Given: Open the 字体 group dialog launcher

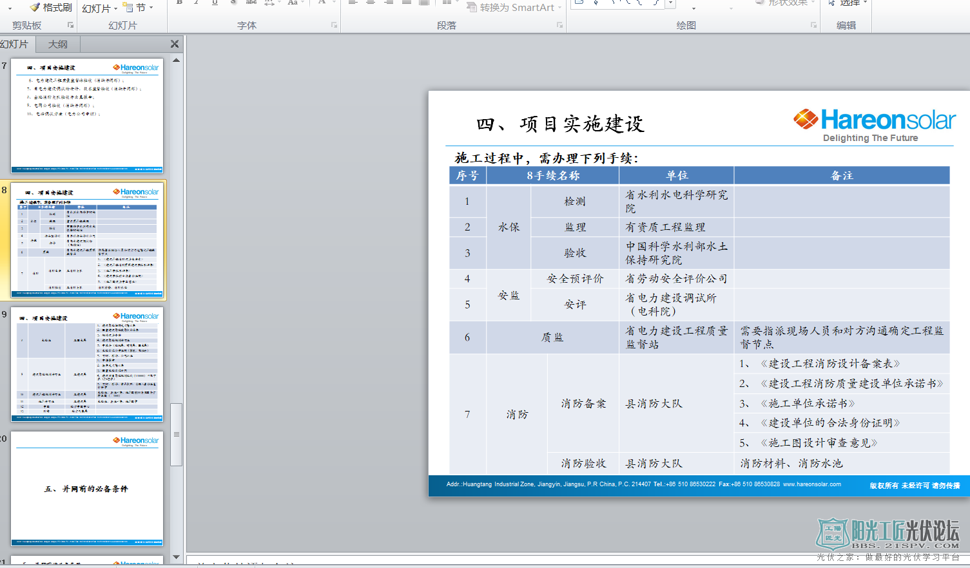Looking at the screenshot, I should pyautogui.click(x=334, y=25).
